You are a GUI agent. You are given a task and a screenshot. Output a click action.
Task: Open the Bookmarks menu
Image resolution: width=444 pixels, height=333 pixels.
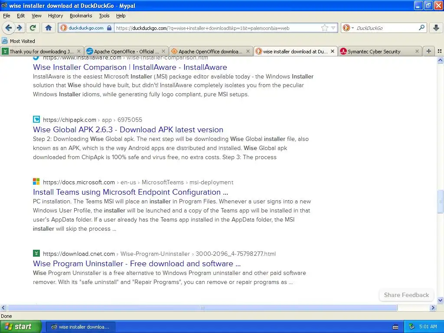[x=81, y=16]
